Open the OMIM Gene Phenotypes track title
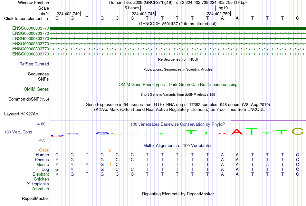 [x=178, y=84]
